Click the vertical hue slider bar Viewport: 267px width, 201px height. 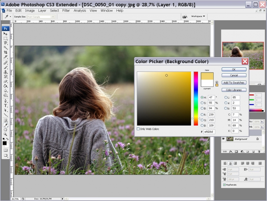[x=196, y=98]
